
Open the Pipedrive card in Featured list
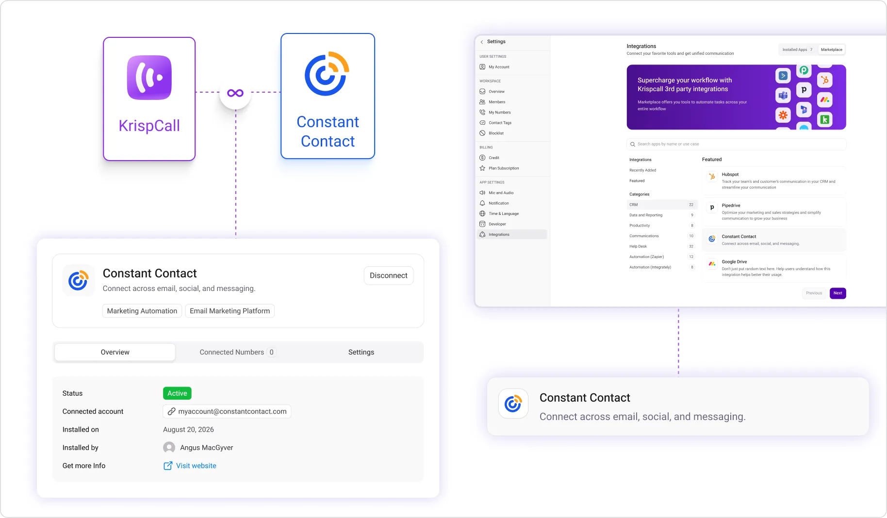coord(774,212)
